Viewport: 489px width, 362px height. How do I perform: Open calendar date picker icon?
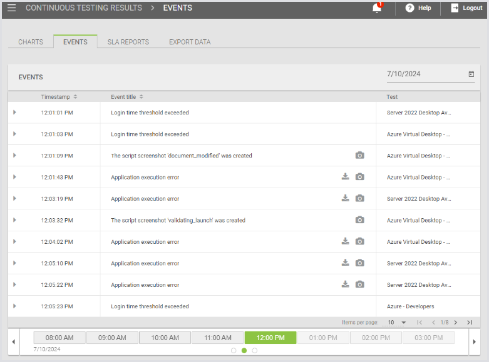coord(471,74)
